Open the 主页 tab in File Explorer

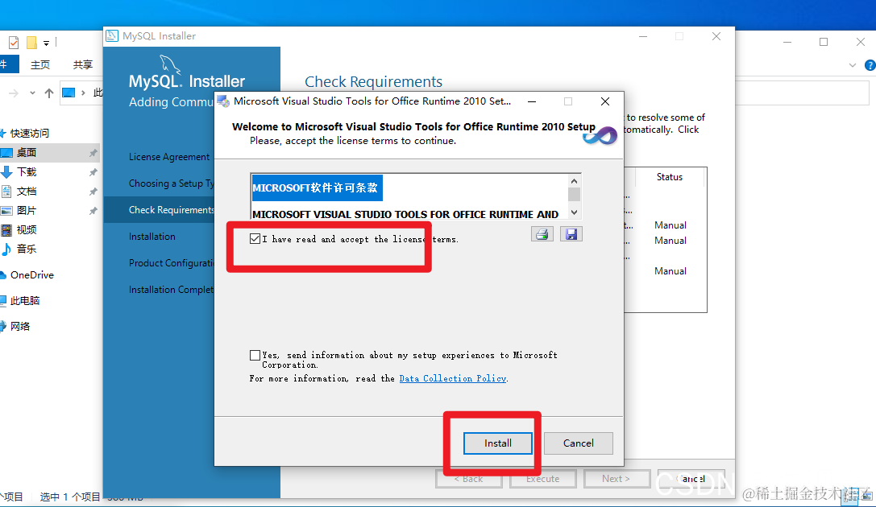pos(39,64)
